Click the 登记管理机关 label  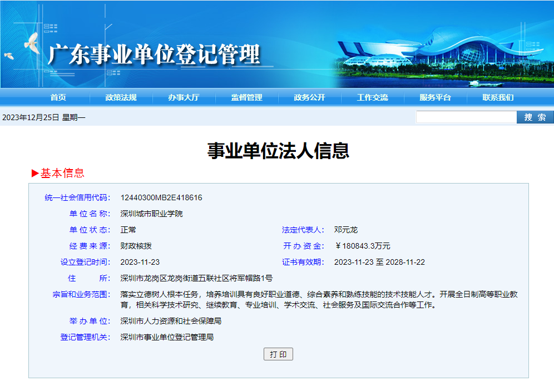click(x=85, y=337)
